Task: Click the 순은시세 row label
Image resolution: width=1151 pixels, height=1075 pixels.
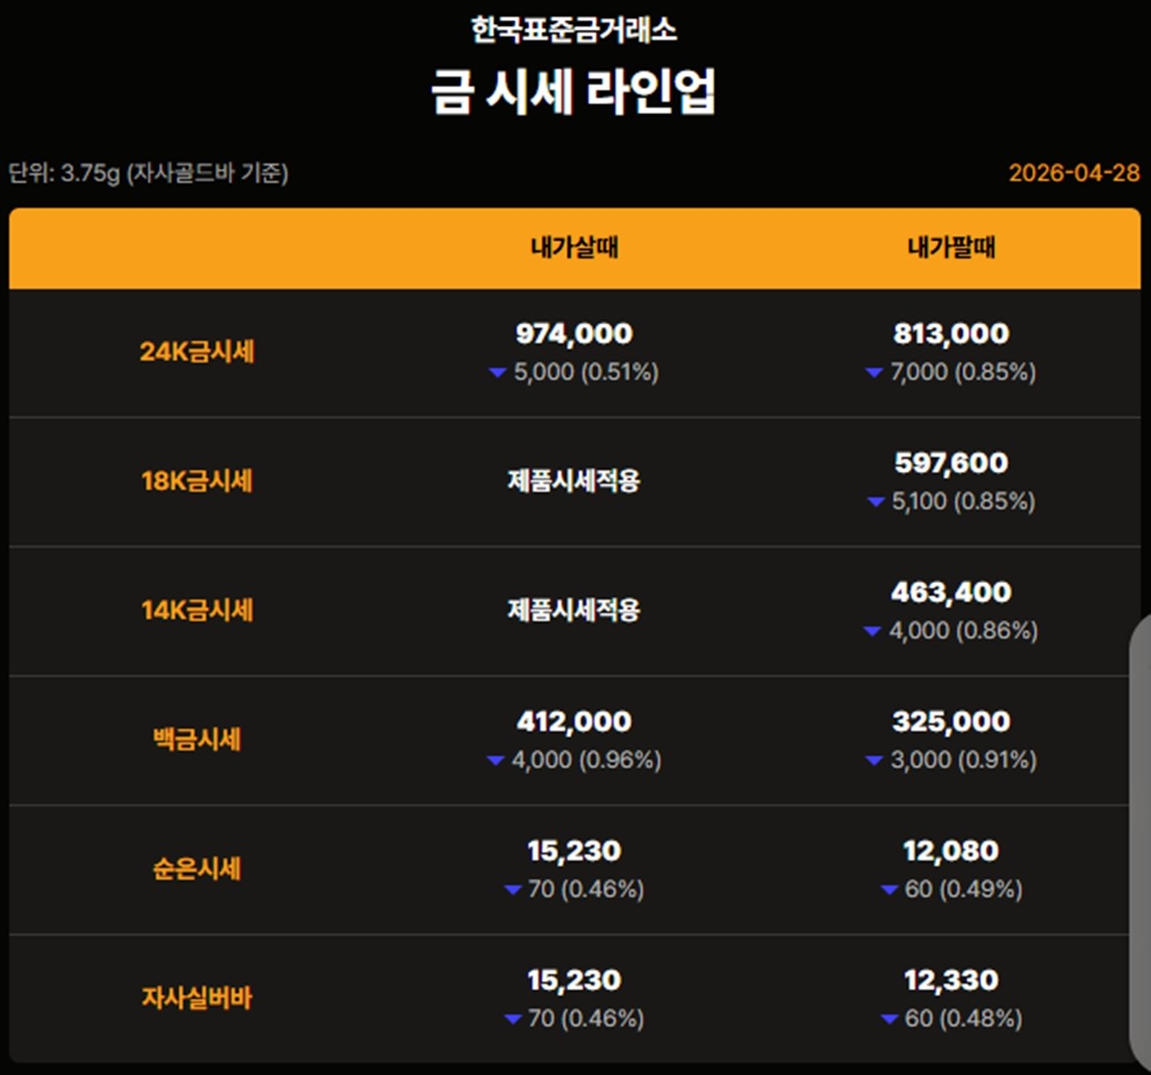Action: click(x=197, y=869)
